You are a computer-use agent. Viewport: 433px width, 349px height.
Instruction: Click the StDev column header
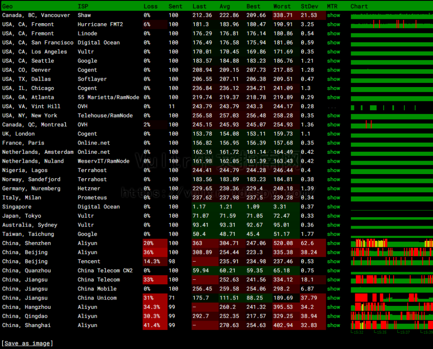309,6
